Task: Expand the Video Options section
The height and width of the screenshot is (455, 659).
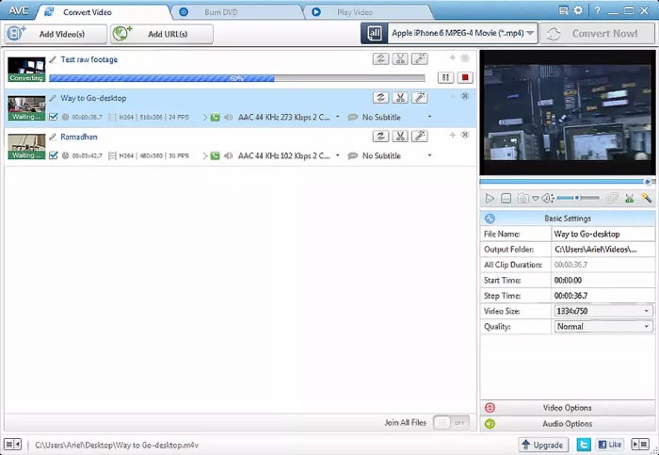Action: pos(567,408)
